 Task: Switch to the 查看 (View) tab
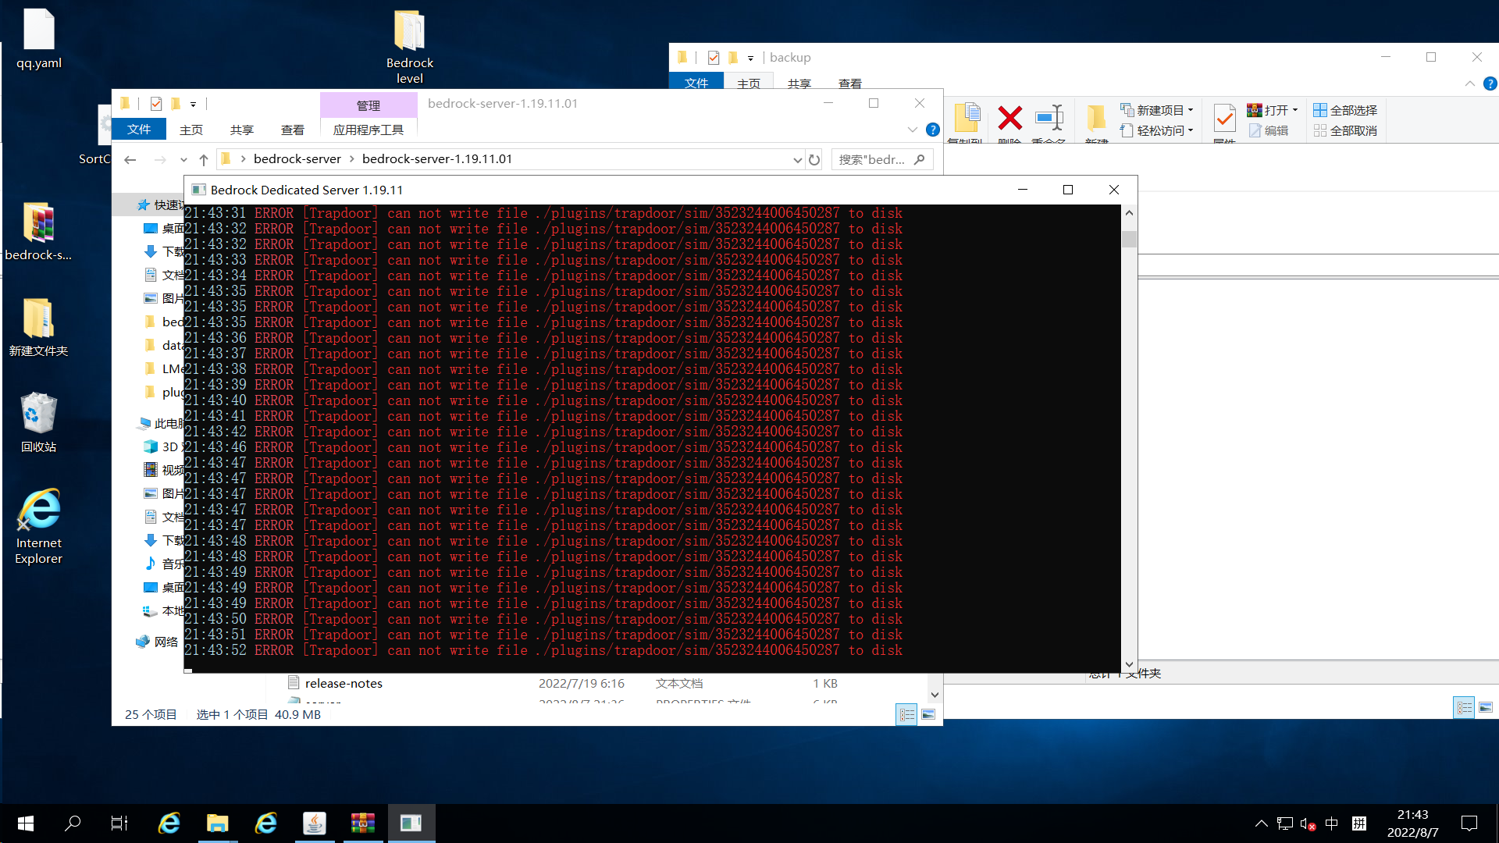(x=293, y=130)
